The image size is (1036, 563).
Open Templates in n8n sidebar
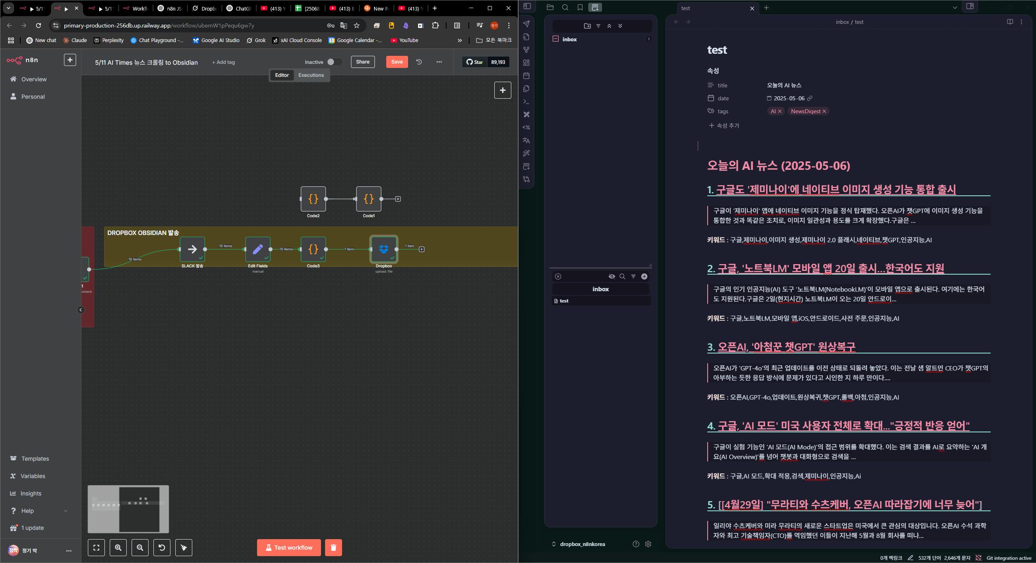click(35, 459)
